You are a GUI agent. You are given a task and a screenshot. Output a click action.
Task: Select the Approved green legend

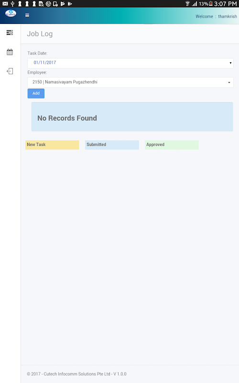[x=172, y=145]
